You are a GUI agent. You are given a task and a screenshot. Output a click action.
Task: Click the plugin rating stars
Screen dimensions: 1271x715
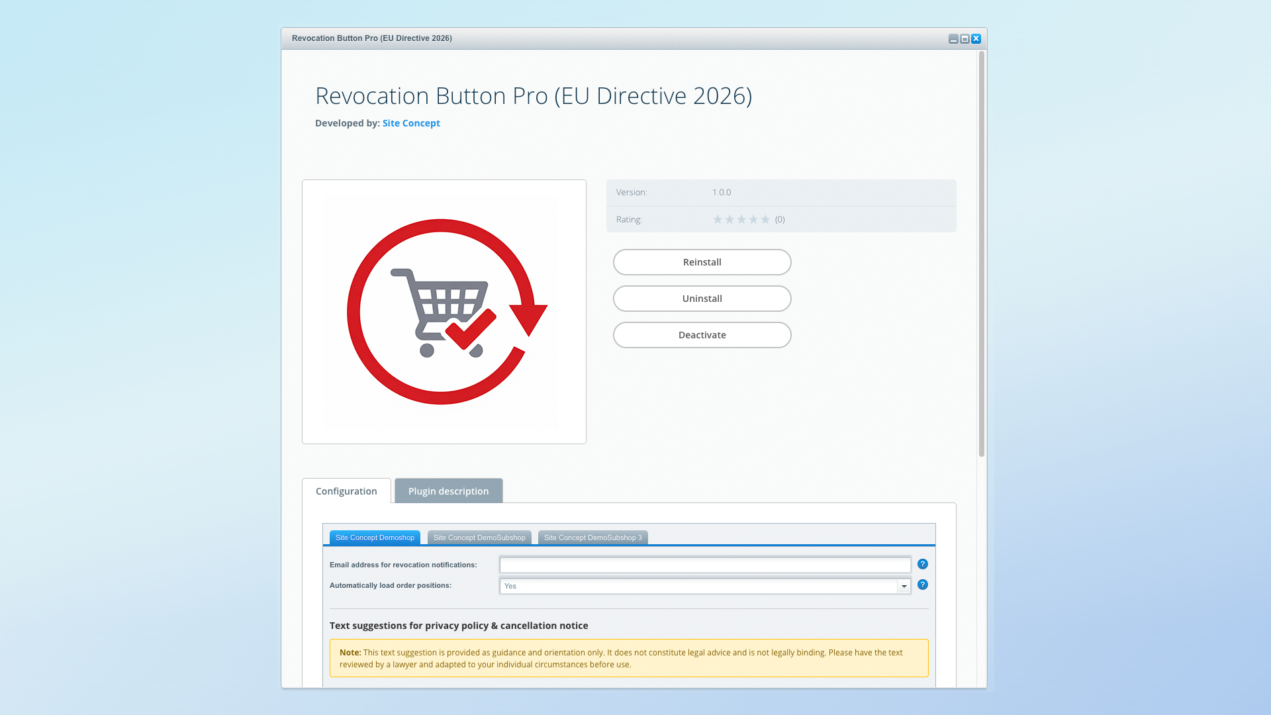(x=741, y=219)
